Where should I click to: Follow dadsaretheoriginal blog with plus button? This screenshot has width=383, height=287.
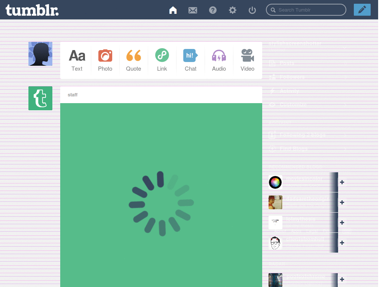point(342,202)
